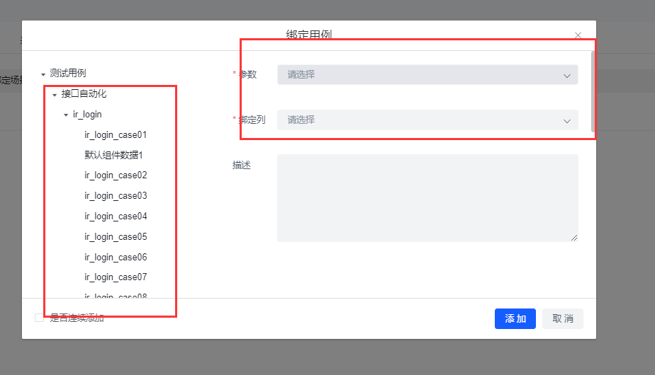Select 默认组件数据1 in the tree
655x375 pixels.
(x=113, y=155)
